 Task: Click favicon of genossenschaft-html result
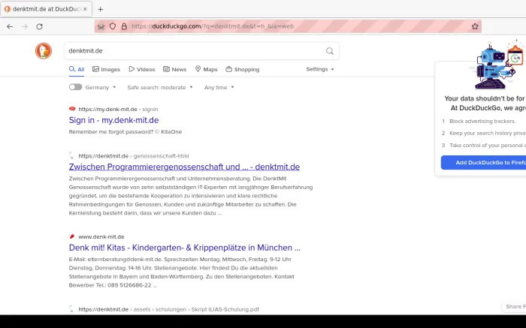[71, 155]
